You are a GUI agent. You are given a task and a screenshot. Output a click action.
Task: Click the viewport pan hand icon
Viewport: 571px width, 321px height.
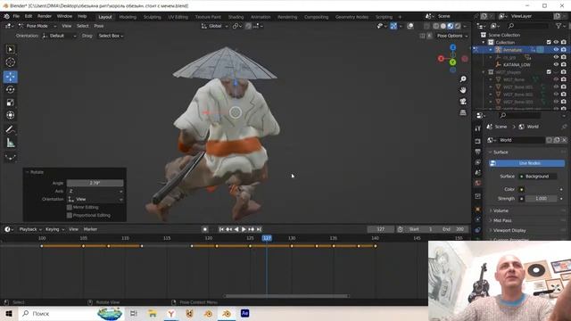(x=463, y=90)
